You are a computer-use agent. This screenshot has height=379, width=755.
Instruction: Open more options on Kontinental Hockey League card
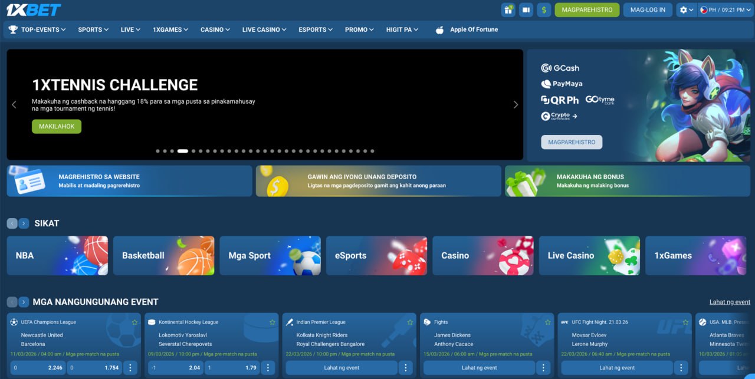268,368
